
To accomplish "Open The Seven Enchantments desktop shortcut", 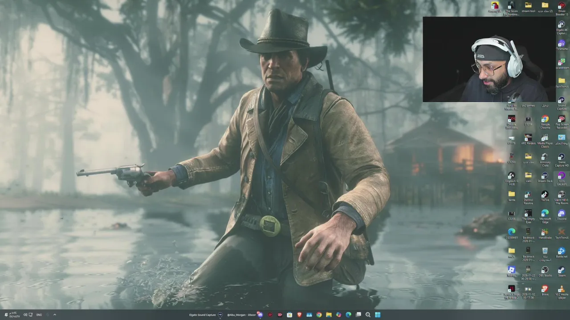I will pos(511,8).
